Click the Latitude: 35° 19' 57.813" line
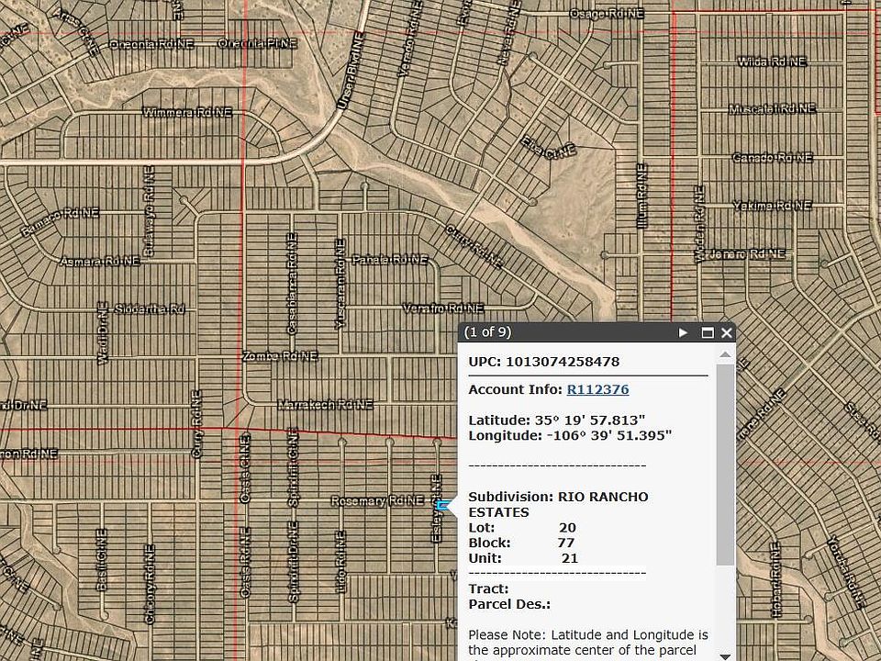The height and width of the screenshot is (661, 881). (557, 420)
